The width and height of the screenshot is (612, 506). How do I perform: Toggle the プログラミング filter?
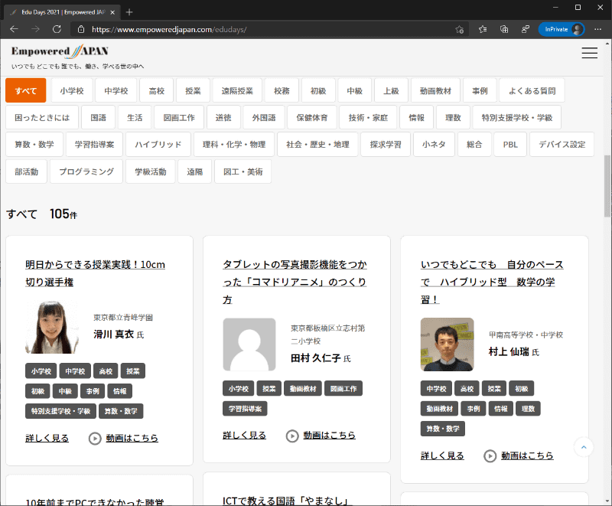click(86, 171)
